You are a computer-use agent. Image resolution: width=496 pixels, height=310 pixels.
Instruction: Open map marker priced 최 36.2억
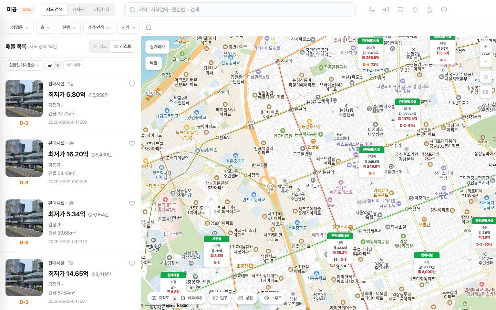(340, 248)
